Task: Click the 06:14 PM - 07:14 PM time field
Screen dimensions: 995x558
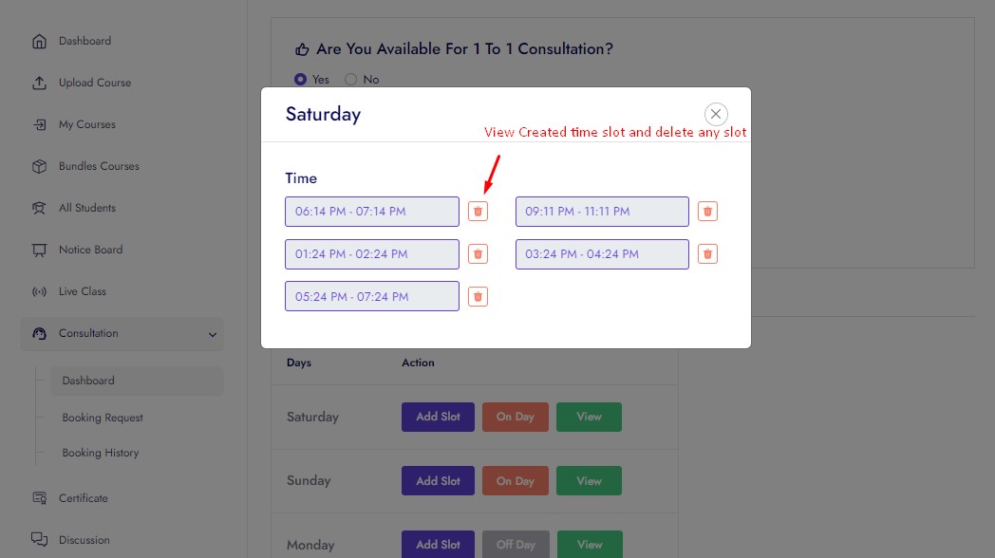Action: point(371,212)
